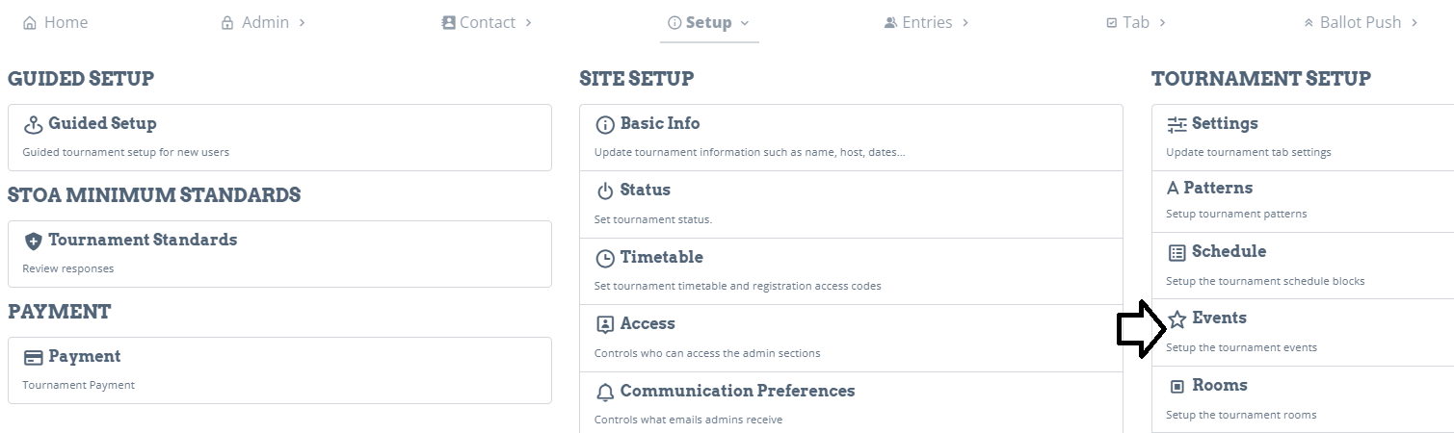Open the Contact menu

tap(487, 22)
